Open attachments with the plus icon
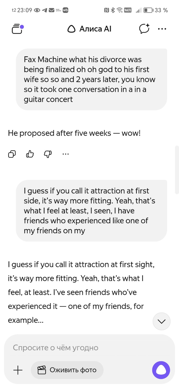Viewport: 179px width, 388px height. coord(18,370)
